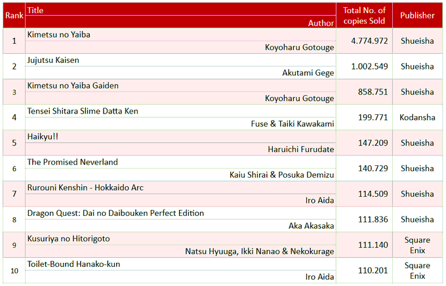This screenshot has height=286, width=446.
Task: Click the Iro Aida author under Rurouni Kenshin
Action: point(319,200)
